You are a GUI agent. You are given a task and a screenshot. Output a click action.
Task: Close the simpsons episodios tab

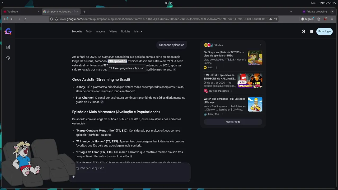pos(78,12)
